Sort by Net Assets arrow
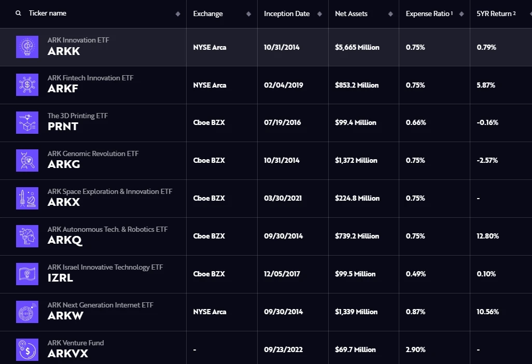Screen dimensions: 532x364 [390, 14]
